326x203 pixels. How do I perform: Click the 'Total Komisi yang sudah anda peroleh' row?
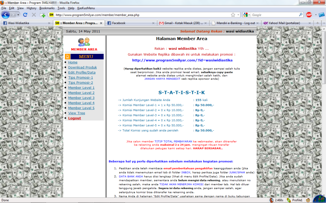tap(166, 130)
